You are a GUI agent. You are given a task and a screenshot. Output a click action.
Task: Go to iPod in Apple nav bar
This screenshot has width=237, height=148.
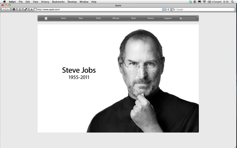tap(98, 18)
